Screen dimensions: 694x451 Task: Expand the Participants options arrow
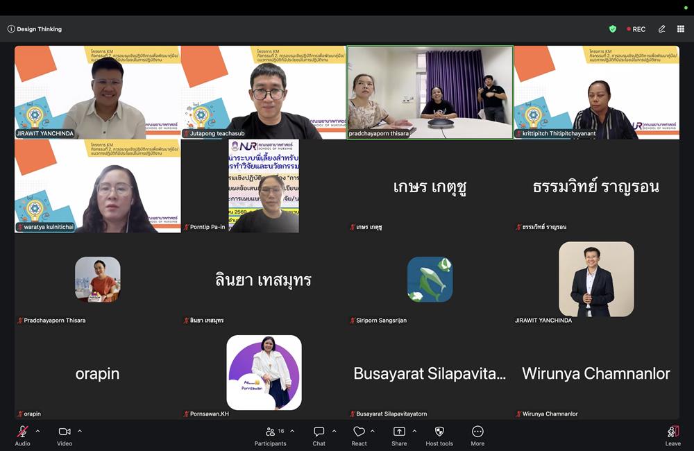[292, 431]
